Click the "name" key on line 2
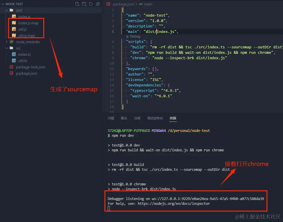 click(x=133, y=15)
